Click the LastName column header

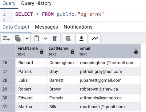[62, 51]
